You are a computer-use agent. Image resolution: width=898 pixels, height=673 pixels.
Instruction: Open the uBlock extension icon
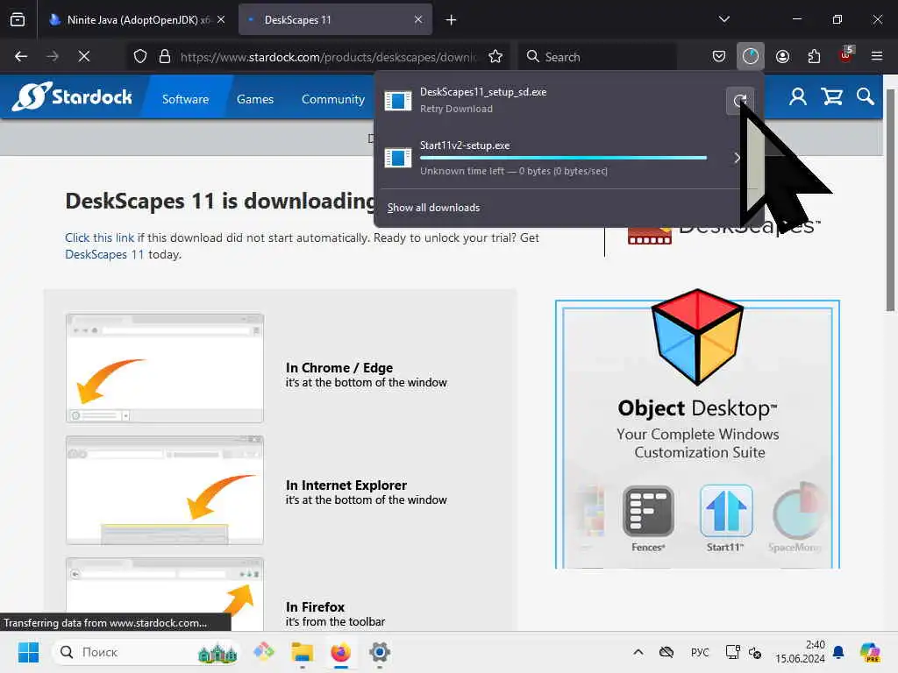[846, 55]
